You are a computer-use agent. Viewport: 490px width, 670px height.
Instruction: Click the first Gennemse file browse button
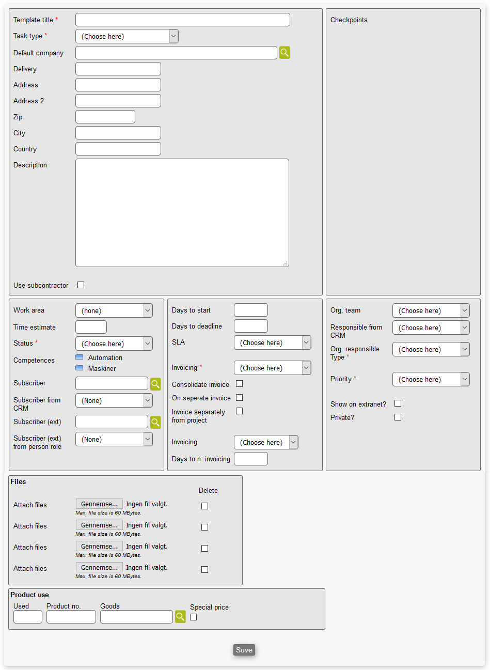99,504
